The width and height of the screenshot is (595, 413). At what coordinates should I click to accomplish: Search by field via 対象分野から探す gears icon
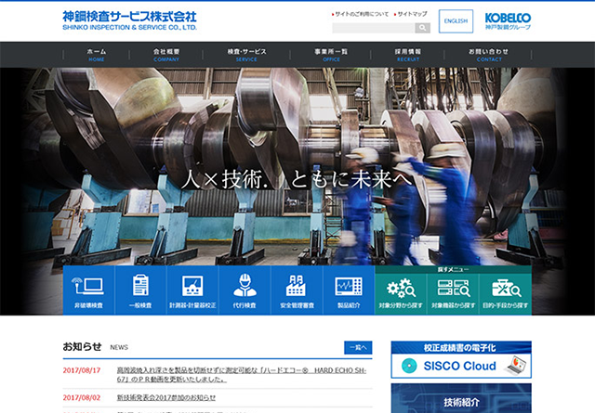401,292
